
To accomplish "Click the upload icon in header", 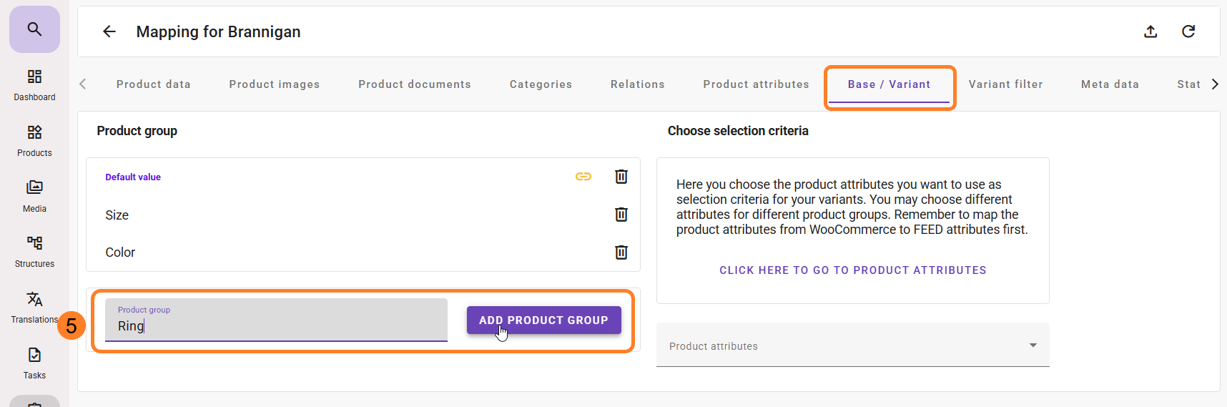I will [1150, 31].
